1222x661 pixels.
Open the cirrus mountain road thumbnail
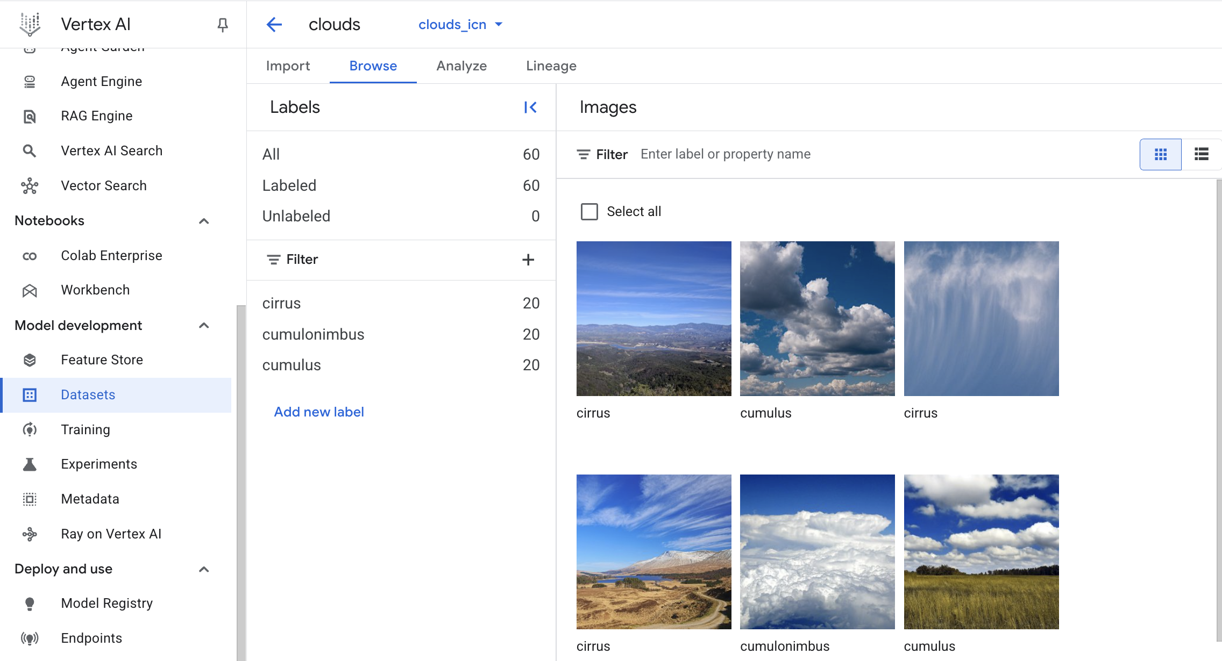tap(654, 552)
